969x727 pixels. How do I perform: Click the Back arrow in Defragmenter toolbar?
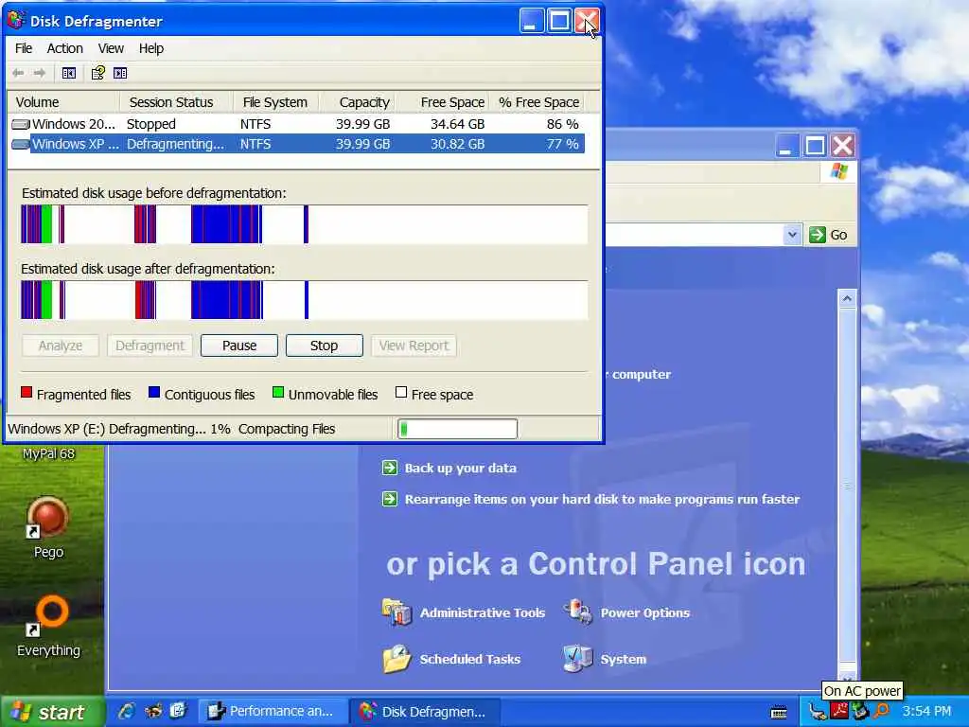pos(18,73)
